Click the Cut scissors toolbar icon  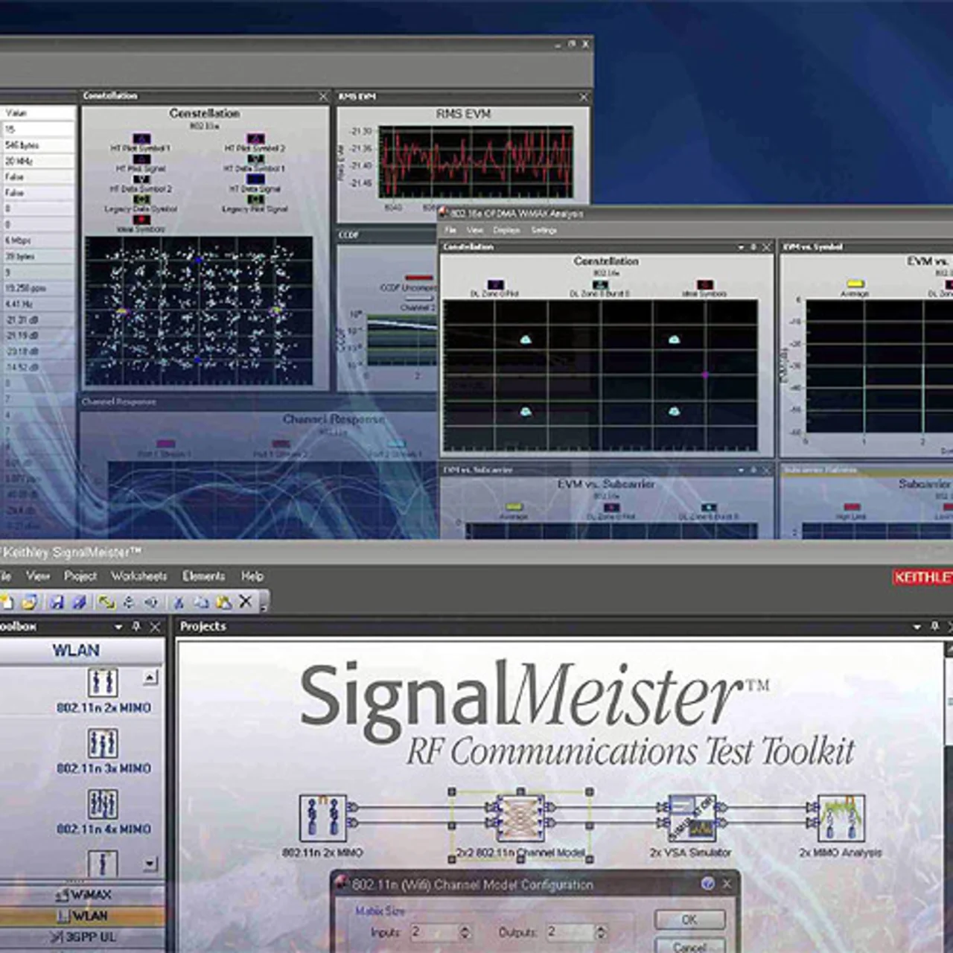point(179,602)
